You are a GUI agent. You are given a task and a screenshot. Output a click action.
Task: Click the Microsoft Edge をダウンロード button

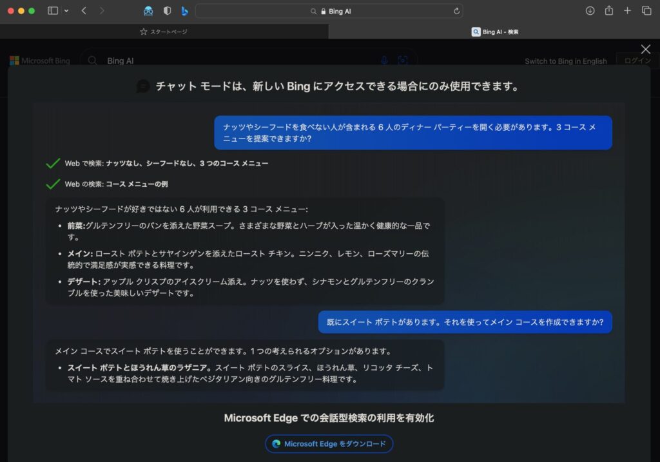coord(329,443)
